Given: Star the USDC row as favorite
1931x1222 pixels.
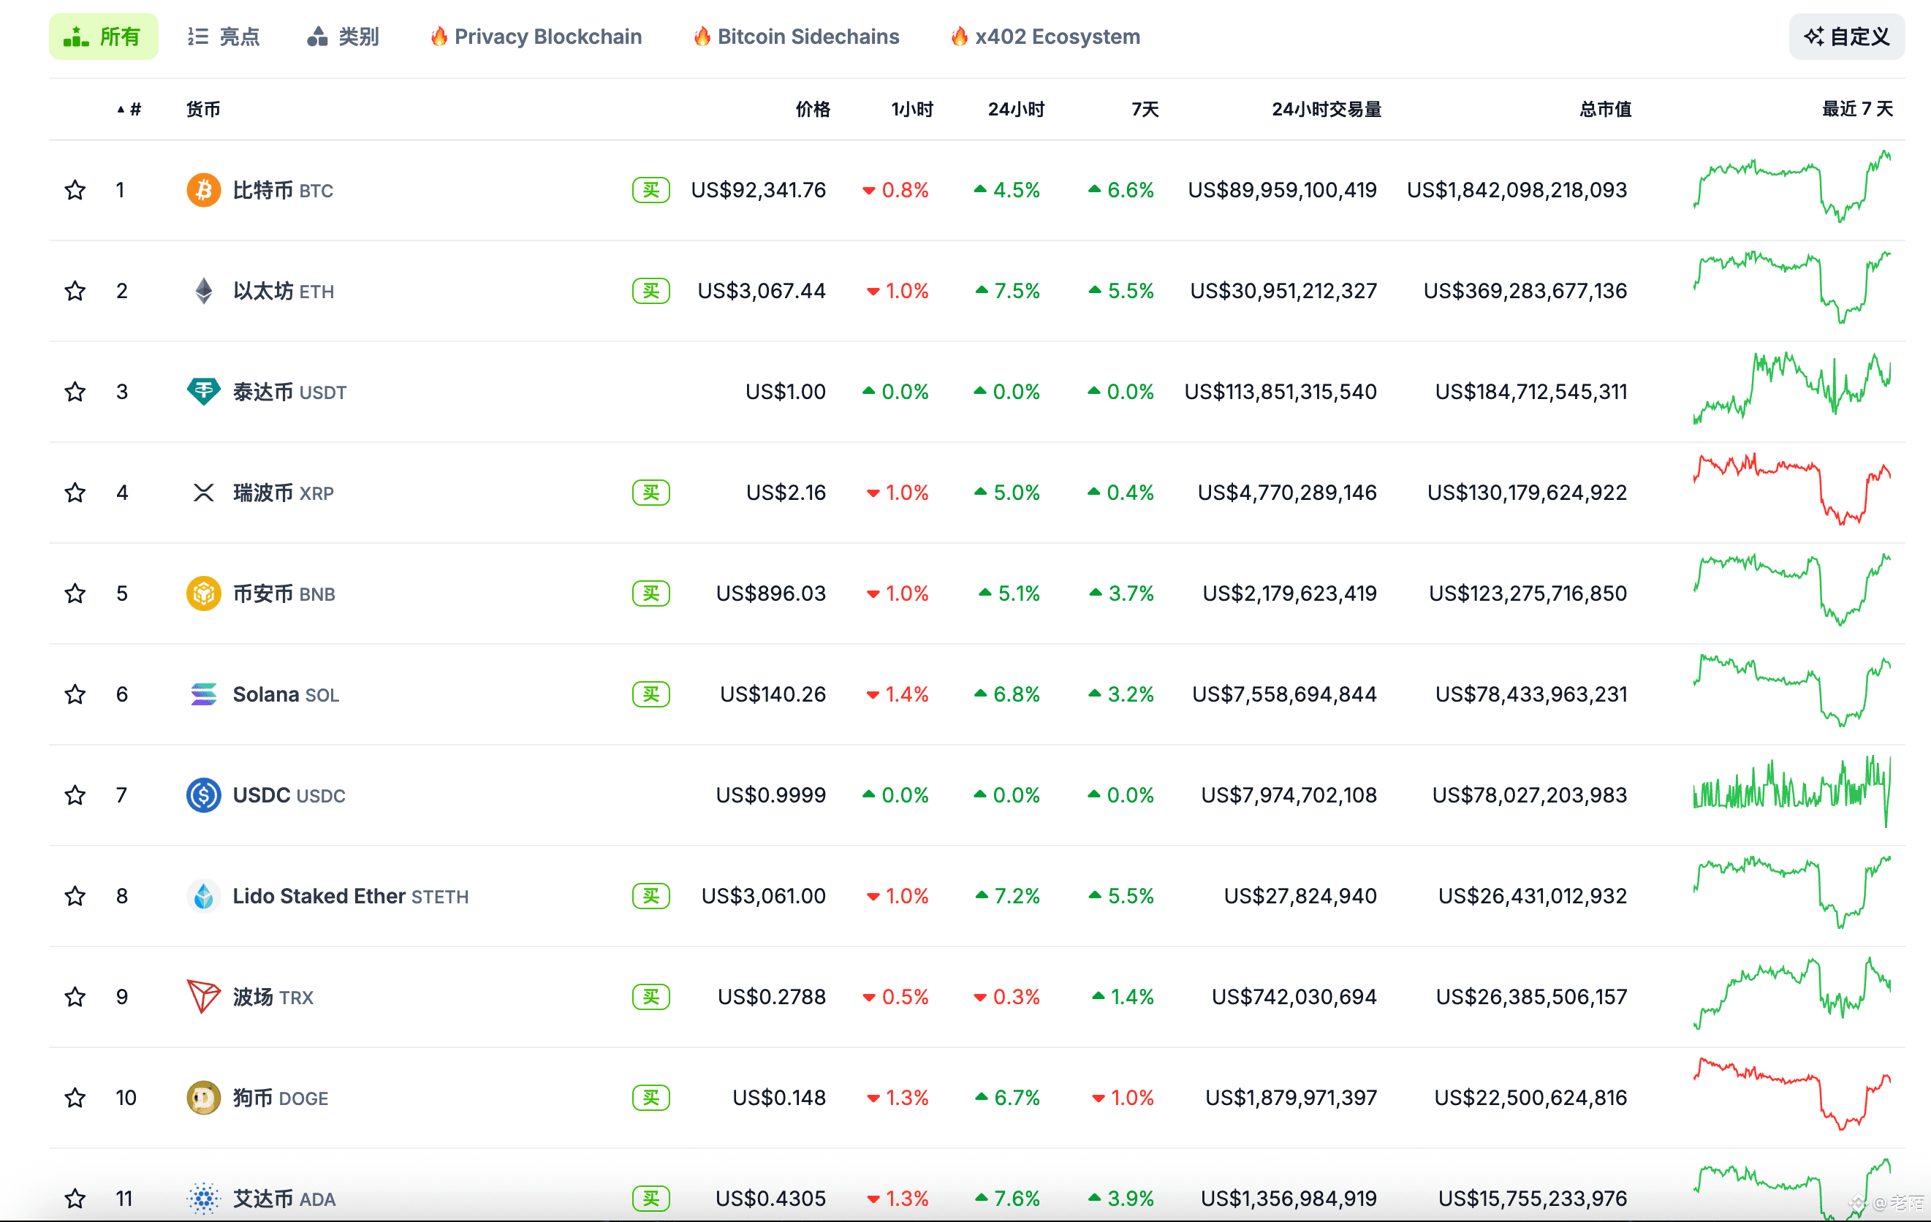Looking at the screenshot, I should [x=75, y=794].
